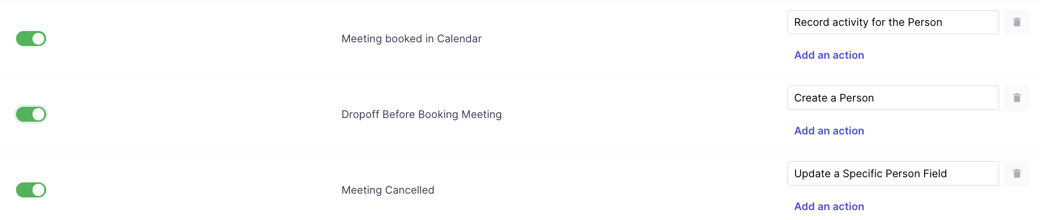
Task: Toggle the Meeting Cancelled switch
Action: coord(31,190)
